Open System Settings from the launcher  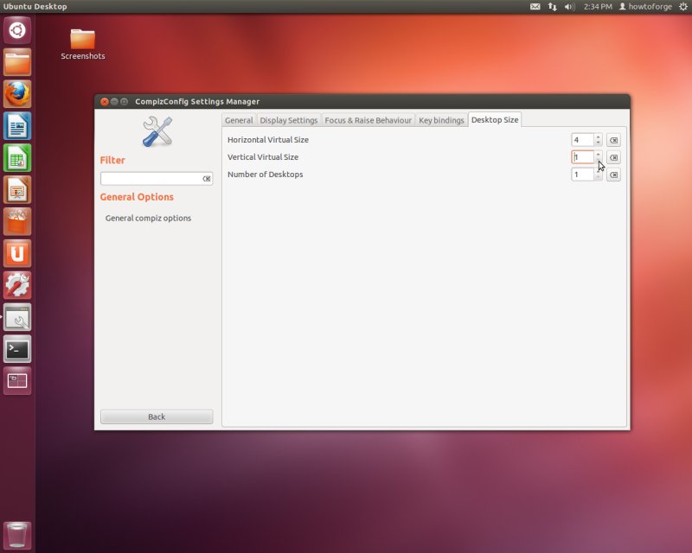(x=17, y=285)
